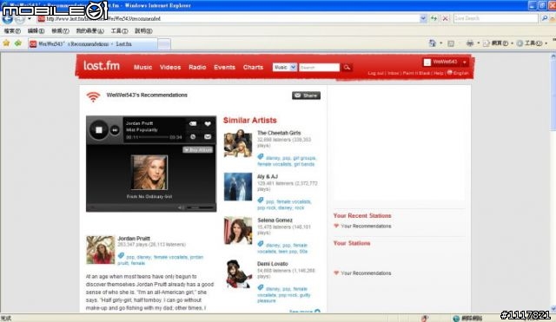Click the Live Search magnifier icon

[x=545, y=18]
